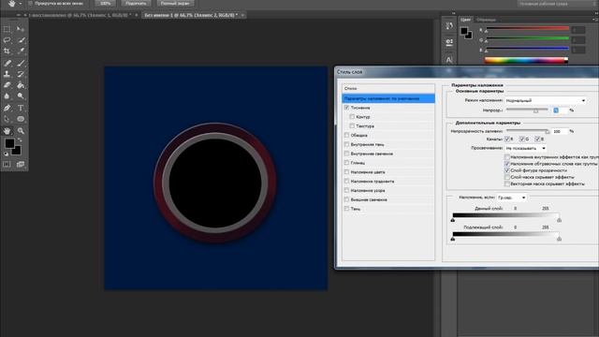
Task: Open the Наложение, если dropdown
Action: pyautogui.click(x=512, y=198)
